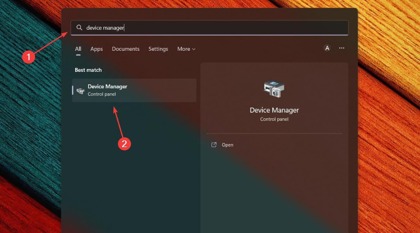Screen dimensions: 420x233
Task: Switch to the Settings filter tab
Action: point(158,49)
